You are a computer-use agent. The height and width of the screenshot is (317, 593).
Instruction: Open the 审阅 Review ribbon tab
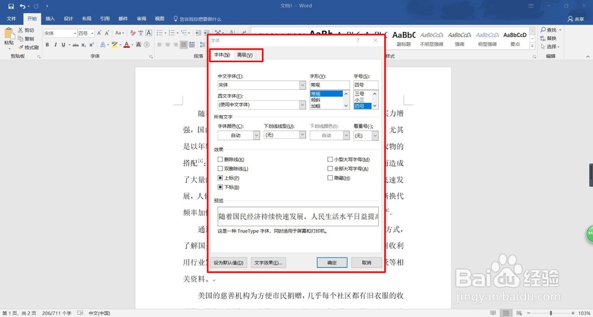[142, 19]
